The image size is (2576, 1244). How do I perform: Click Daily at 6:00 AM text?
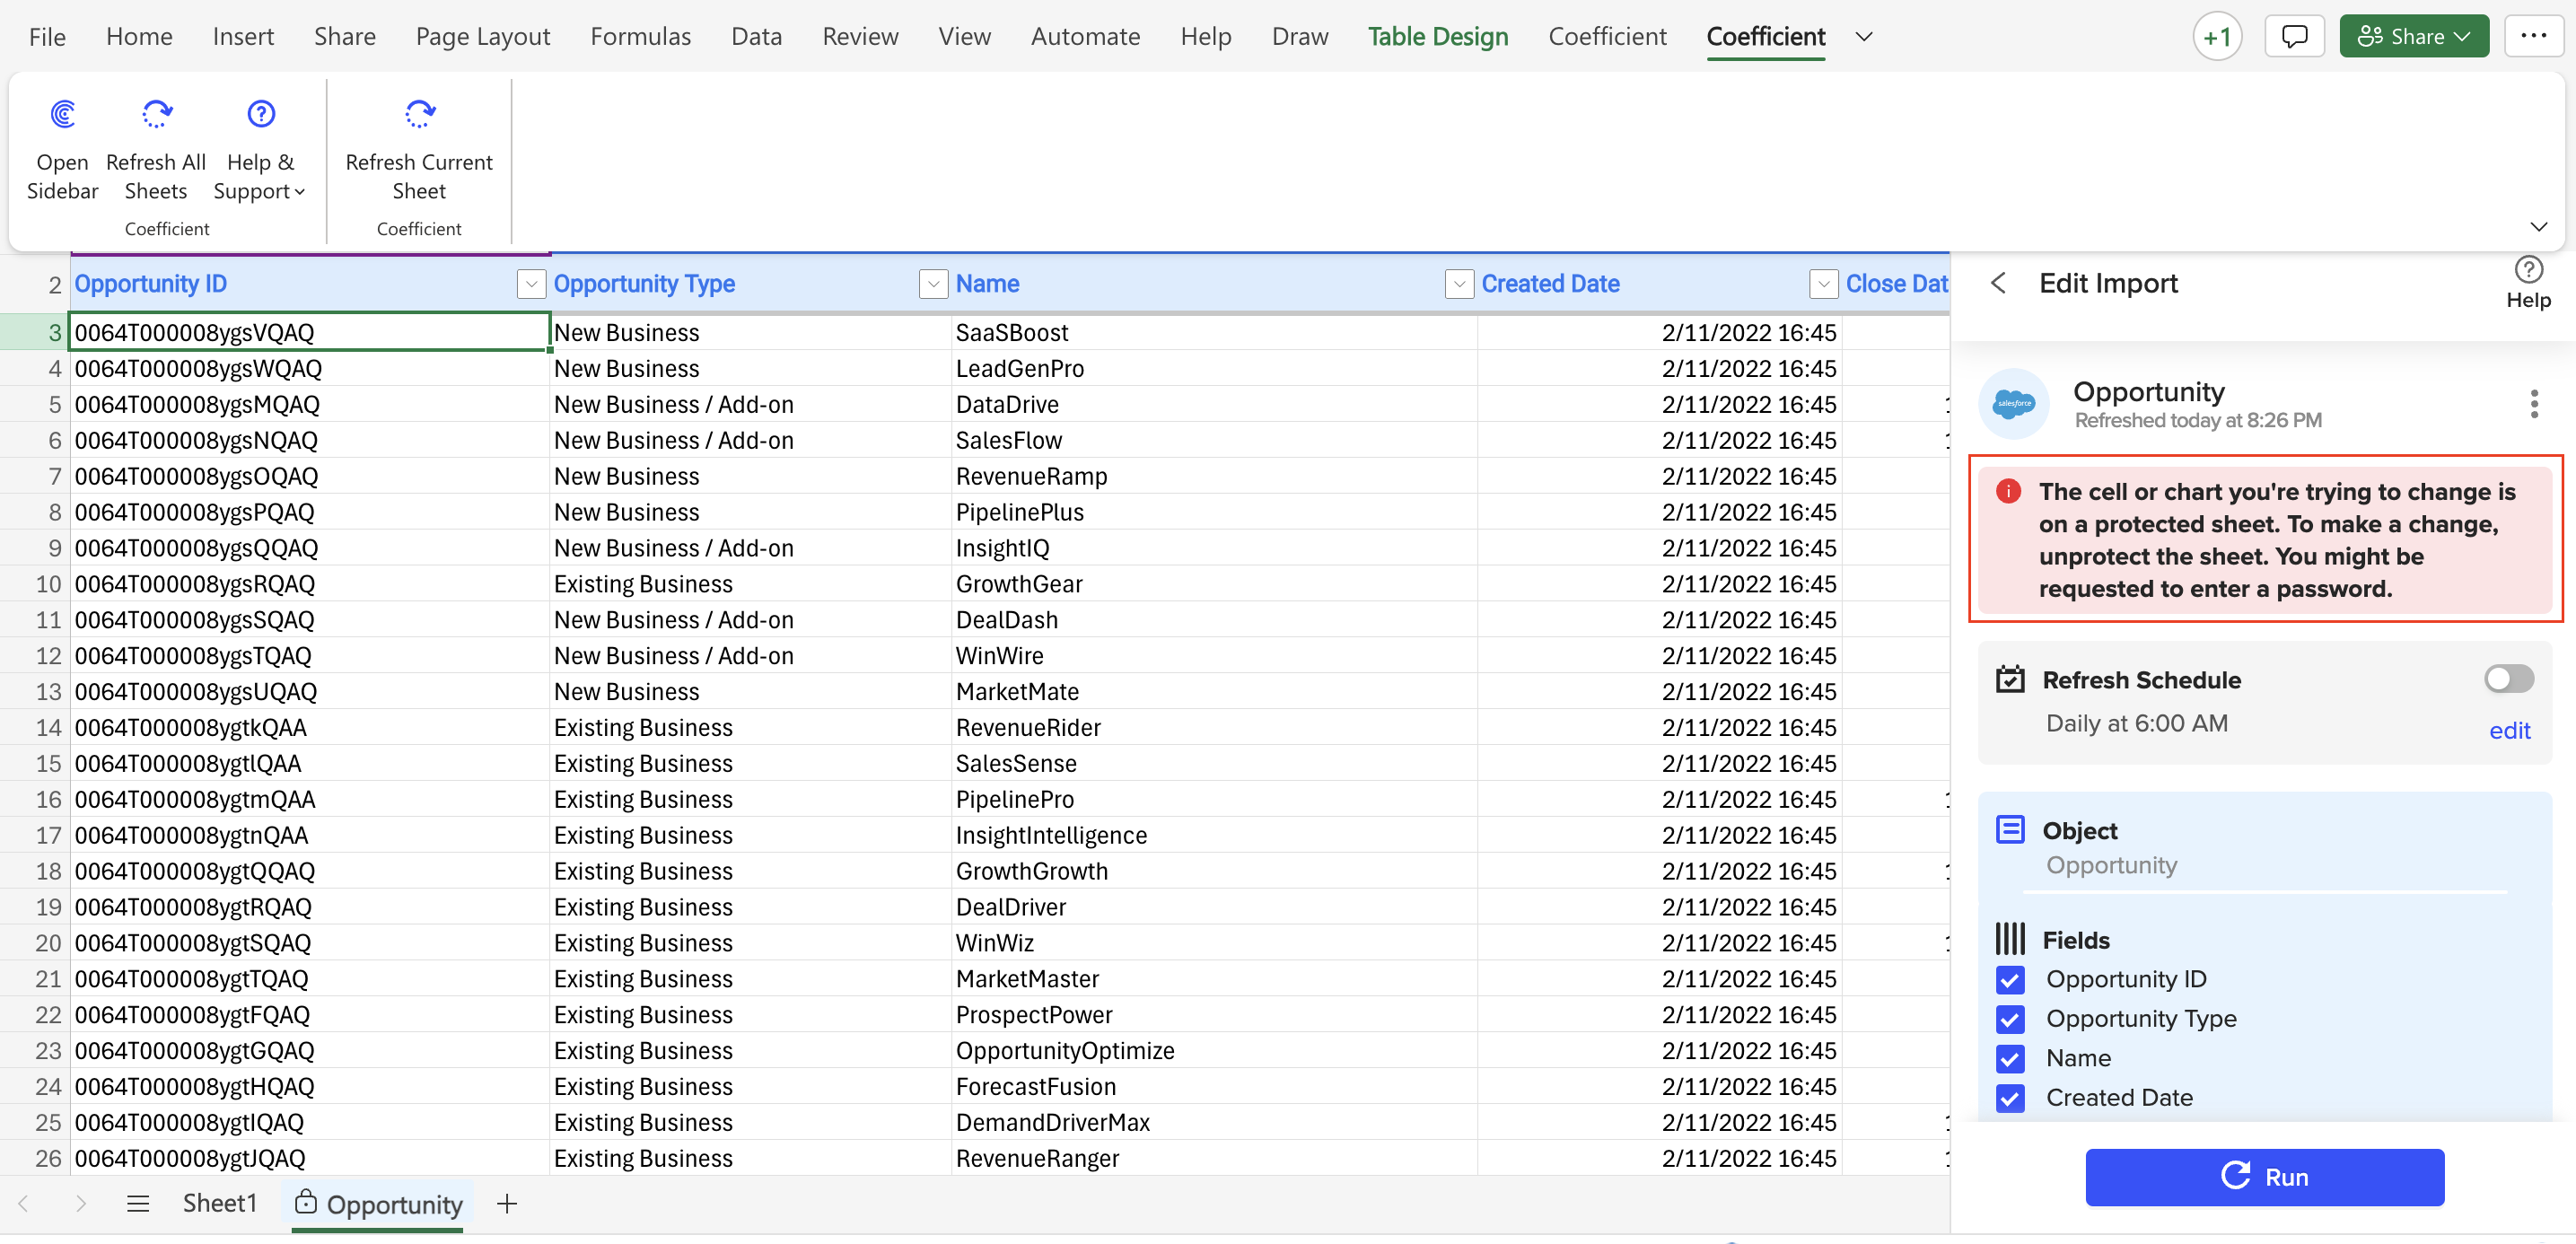tap(2137, 723)
